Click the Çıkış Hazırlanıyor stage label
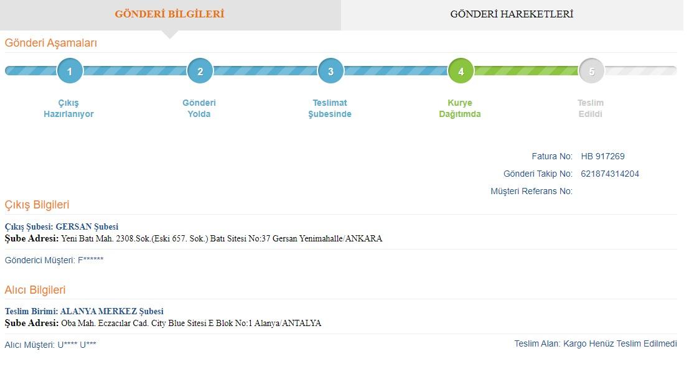Screen dimensions: 689x392 (68, 108)
